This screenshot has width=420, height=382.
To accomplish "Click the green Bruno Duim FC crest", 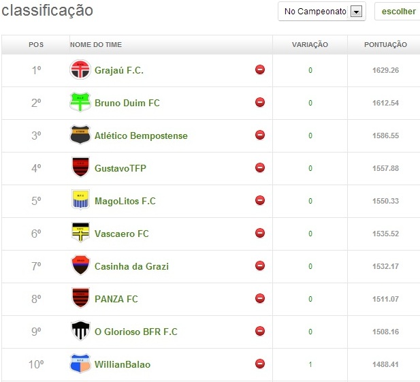I will pos(80,103).
